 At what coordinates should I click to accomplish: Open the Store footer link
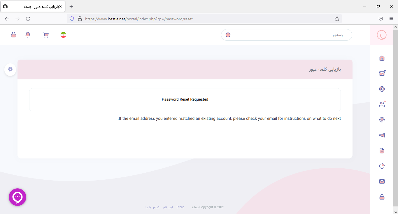180,207
